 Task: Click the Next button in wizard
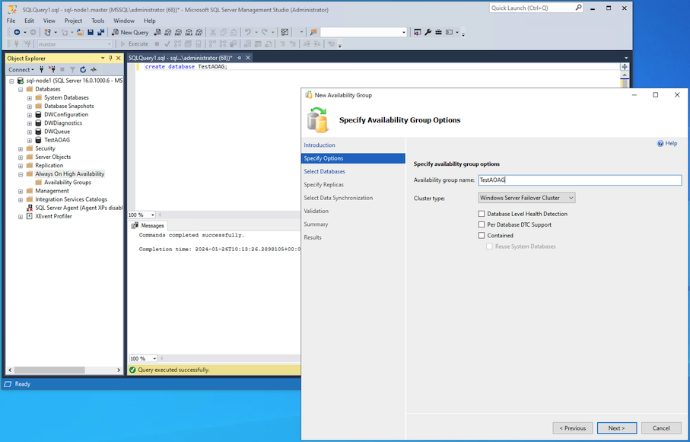pos(616,428)
